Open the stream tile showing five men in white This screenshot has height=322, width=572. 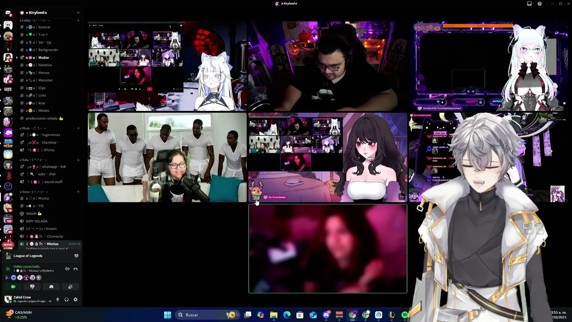point(167,157)
